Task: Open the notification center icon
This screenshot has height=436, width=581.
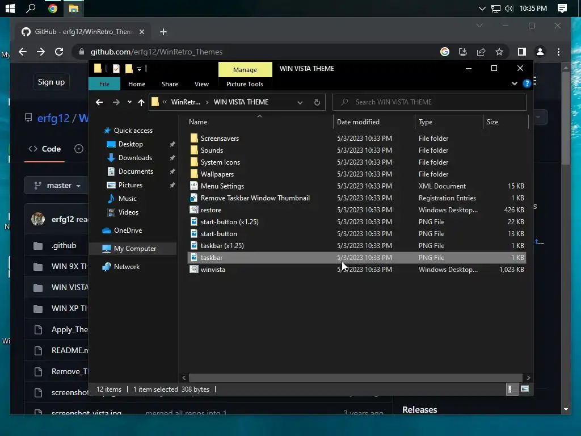Action: click(x=562, y=8)
